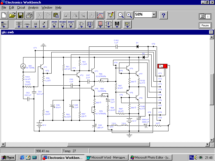
Task: Copy the selected component
Action: (48, 15)
